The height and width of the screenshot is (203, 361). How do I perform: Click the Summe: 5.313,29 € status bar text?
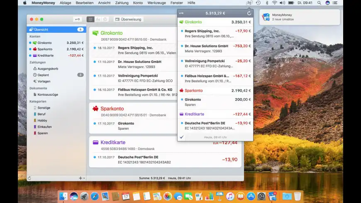pos(152,178)
